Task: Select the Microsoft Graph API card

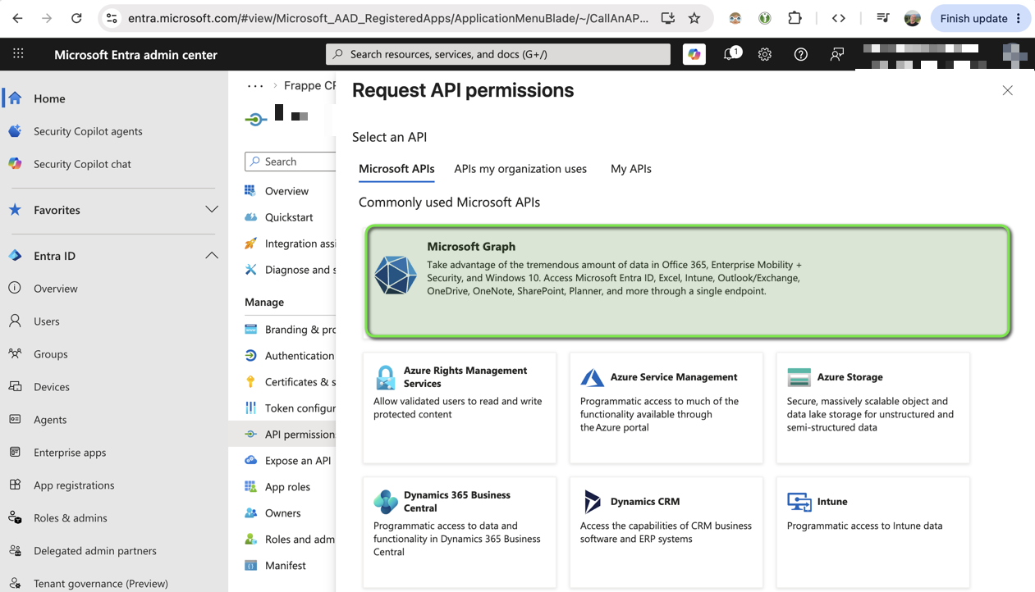Action: (688, 281)
